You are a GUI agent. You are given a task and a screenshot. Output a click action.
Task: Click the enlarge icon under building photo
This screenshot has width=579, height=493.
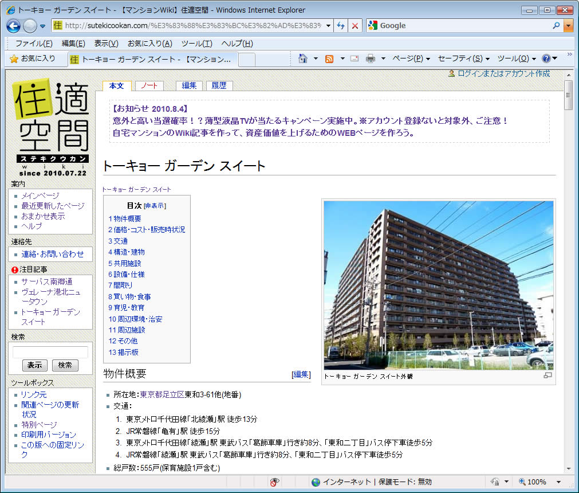[548, 375]
